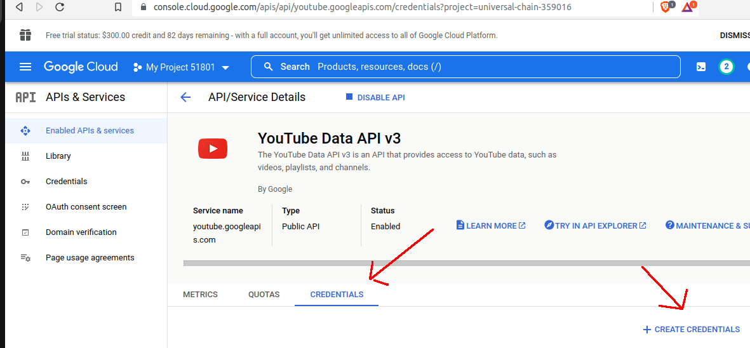
Task: Click CREATE CREDENTIALS button
Action: point(692,330)
